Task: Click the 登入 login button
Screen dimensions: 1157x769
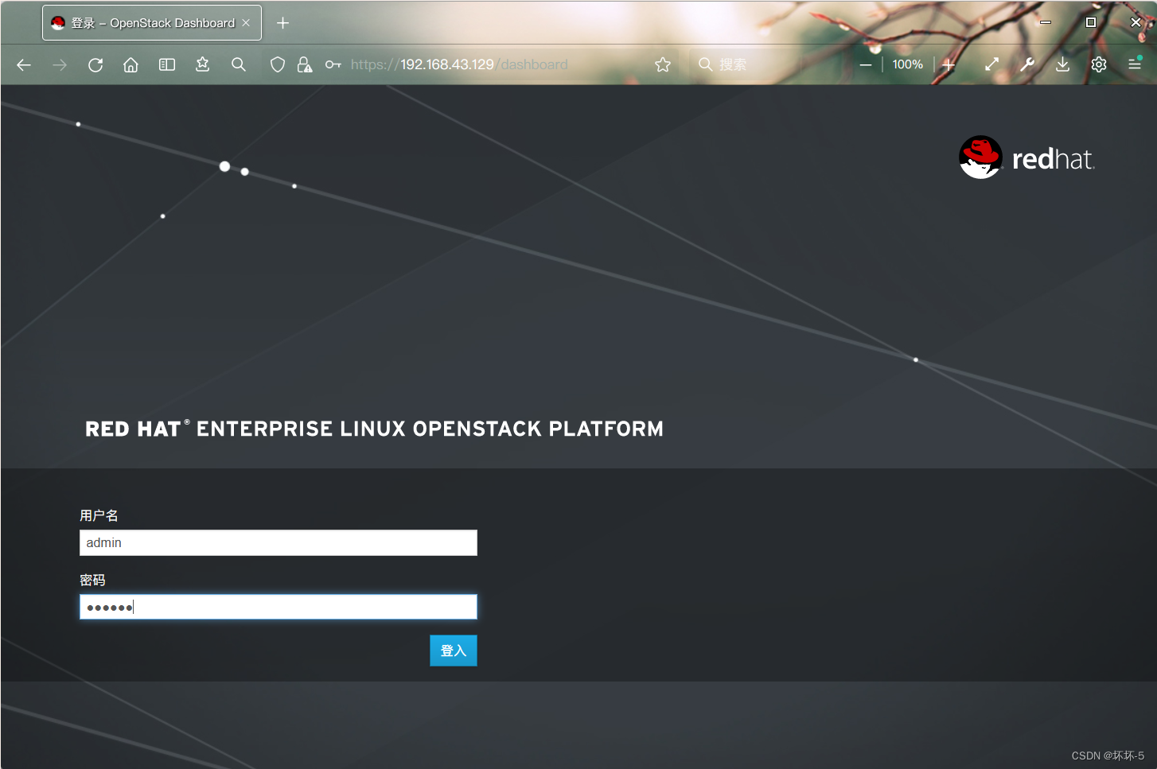Action: tap(453, 650)
